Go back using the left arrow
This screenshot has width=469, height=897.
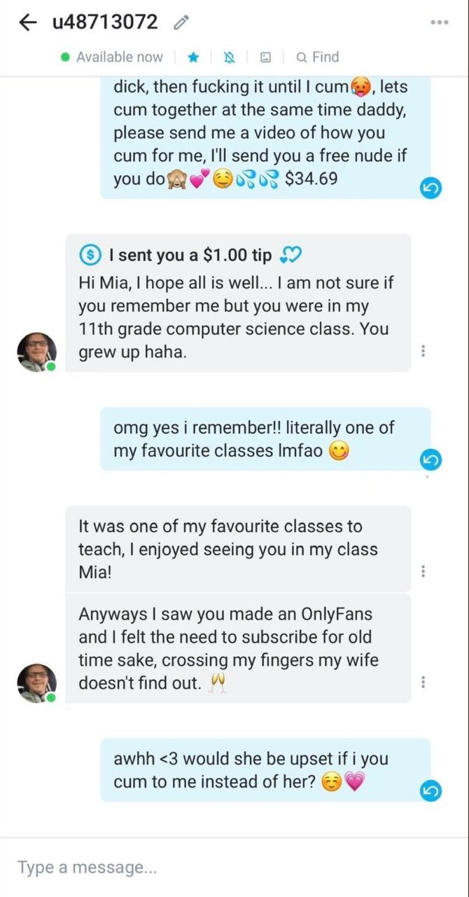point(27,22)
